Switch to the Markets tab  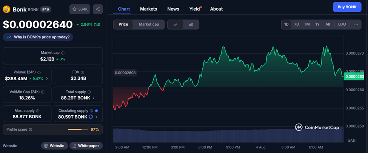pyautogui.click(x=149, y=9)
